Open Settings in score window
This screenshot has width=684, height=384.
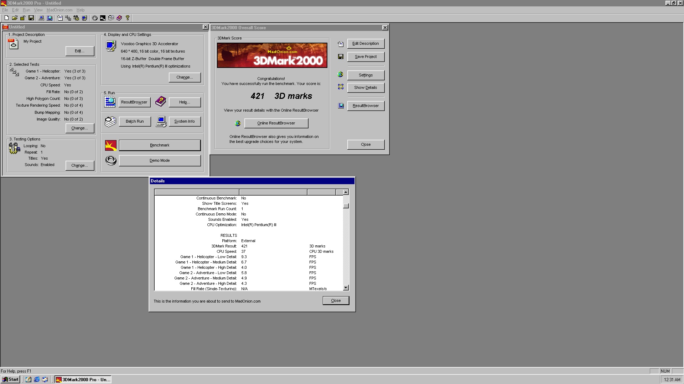pos(366,75)
